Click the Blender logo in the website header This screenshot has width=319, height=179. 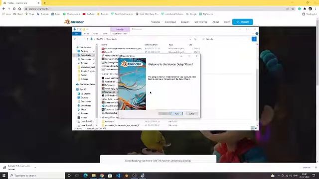pyautogui.click(x=74, y=22)
